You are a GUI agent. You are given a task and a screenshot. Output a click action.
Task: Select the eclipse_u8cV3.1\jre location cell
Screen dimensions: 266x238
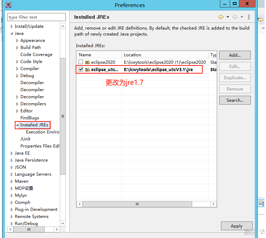(165, 70)
